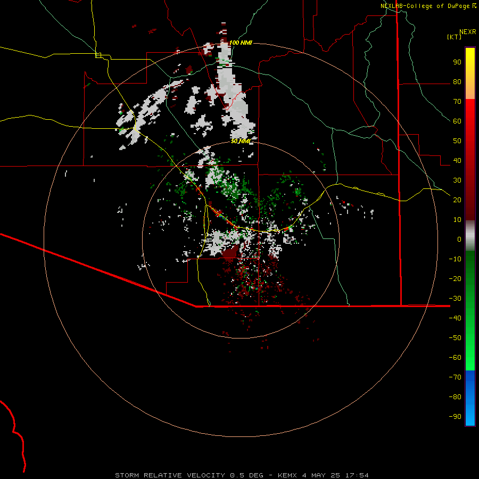Click the 50 value on velocity scale
The width and height of the screenshot is (479, 479).
(x=457, y=141)
